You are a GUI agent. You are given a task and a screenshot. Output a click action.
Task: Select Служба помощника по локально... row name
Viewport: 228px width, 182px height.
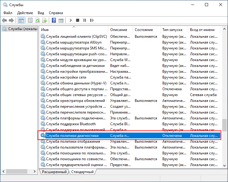point(76,153)
